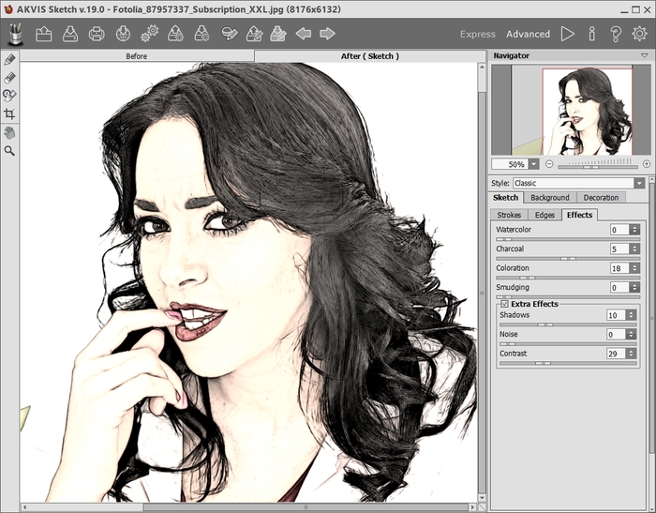This screenshot has height=513, width=656.
Task: Open the Style dropdown showing Classic
Action: (x=578, y=183)
